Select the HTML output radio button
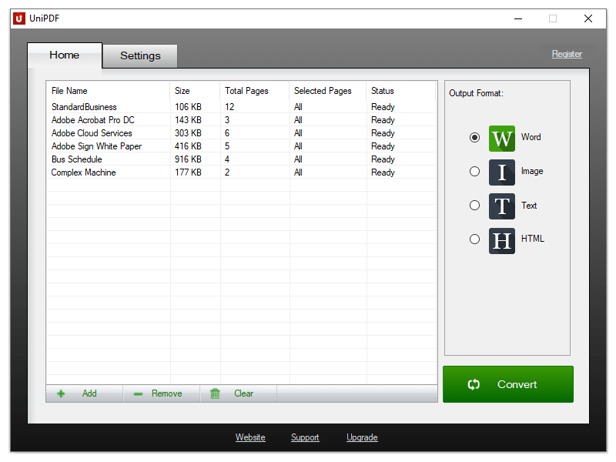Screen dimensions: 616x462 click(x=474, y=239)
